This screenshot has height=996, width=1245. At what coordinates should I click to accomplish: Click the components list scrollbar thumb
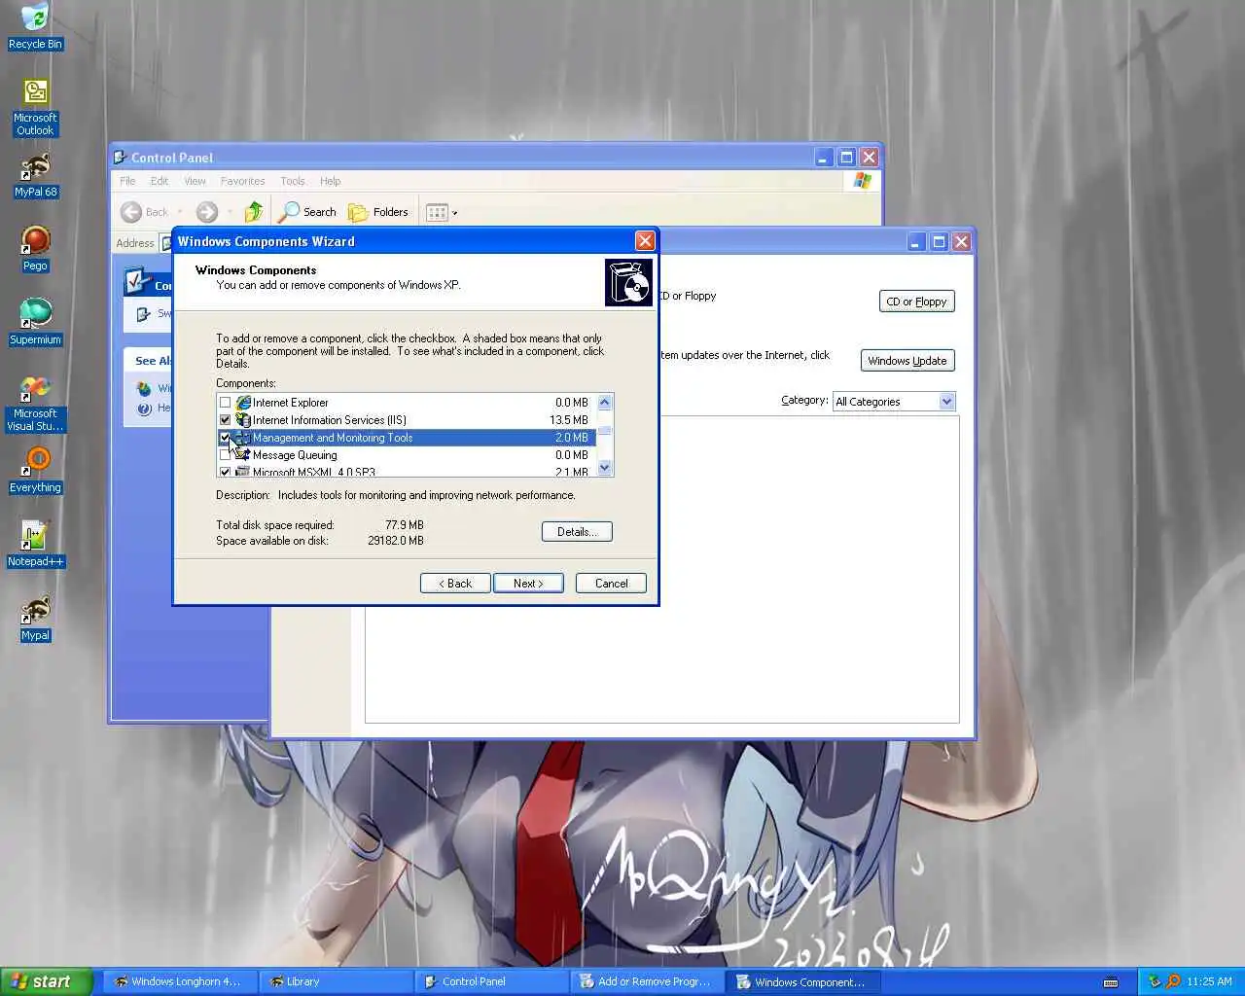pos(605,429)
